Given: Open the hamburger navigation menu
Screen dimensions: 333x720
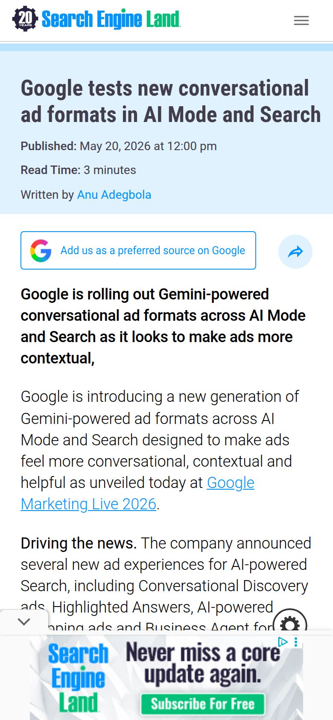Looking at the screenshot, I should [301, 20].
